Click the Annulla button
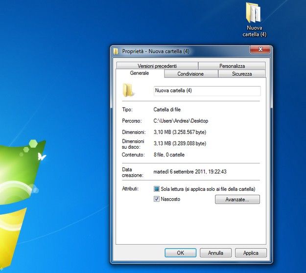The height and width of the screenshot is (273, 306). [x=215, y=253]
